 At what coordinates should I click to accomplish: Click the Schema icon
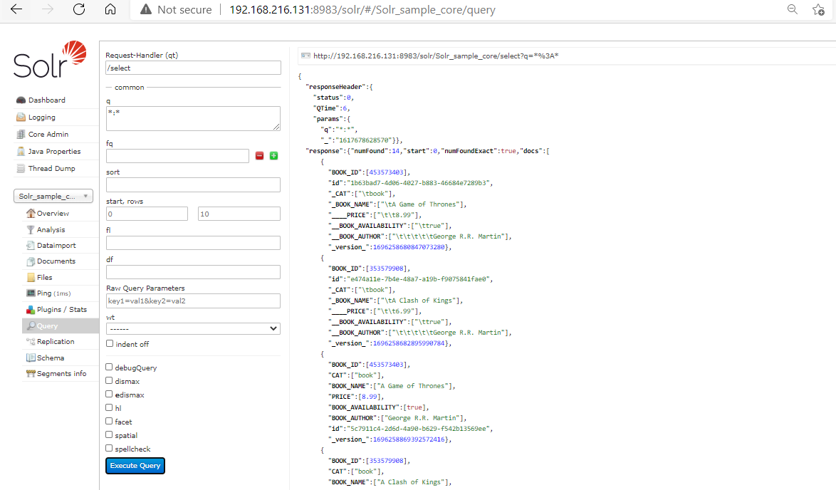31,358
